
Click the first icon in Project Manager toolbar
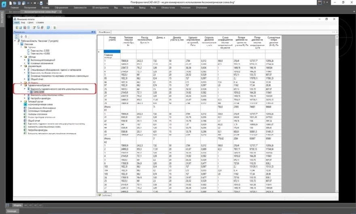[17, 28]
